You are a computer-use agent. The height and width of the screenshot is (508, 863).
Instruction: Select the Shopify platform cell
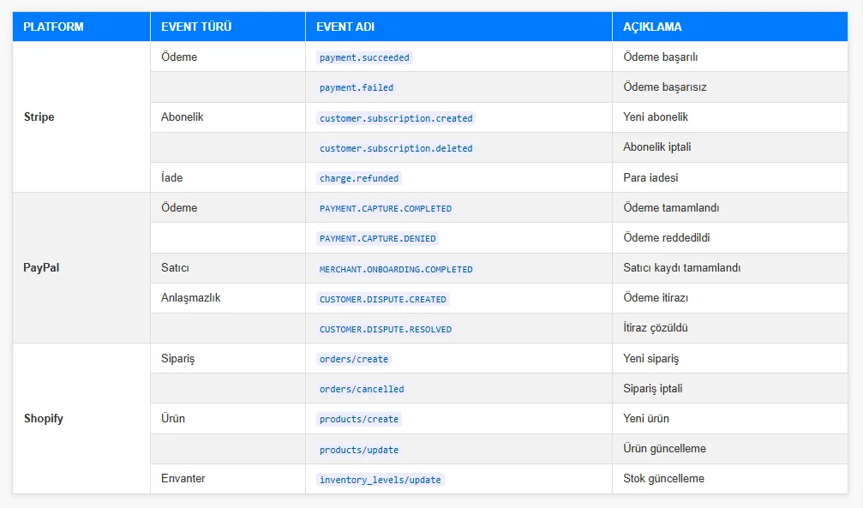(x=81, y=418)
